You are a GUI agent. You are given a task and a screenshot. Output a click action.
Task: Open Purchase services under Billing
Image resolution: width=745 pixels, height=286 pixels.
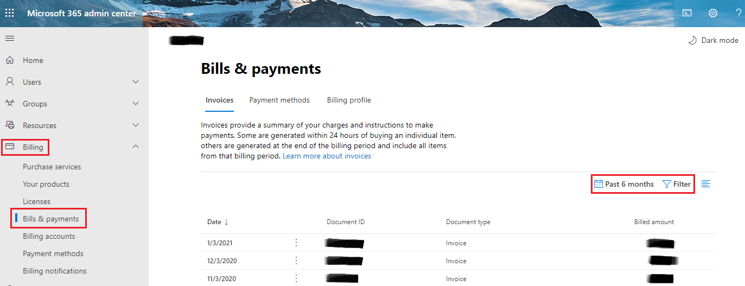tap(52, 167)
